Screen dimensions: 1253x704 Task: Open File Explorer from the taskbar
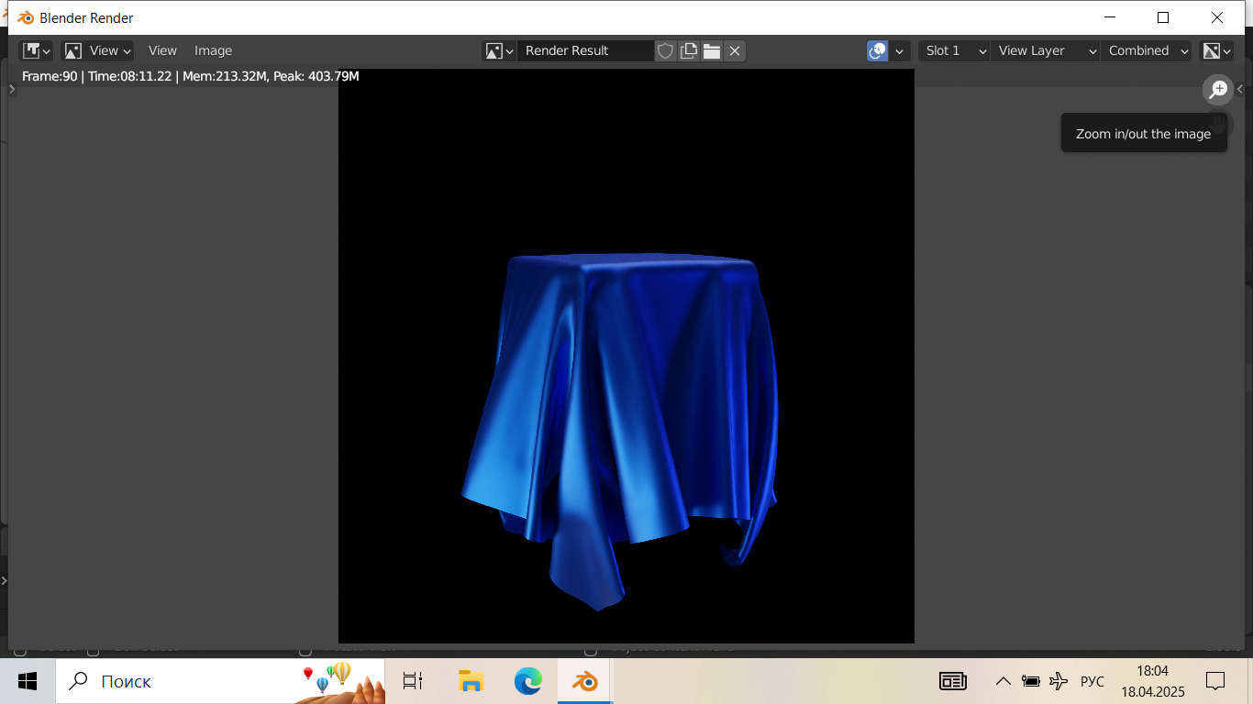coord(471,681)
